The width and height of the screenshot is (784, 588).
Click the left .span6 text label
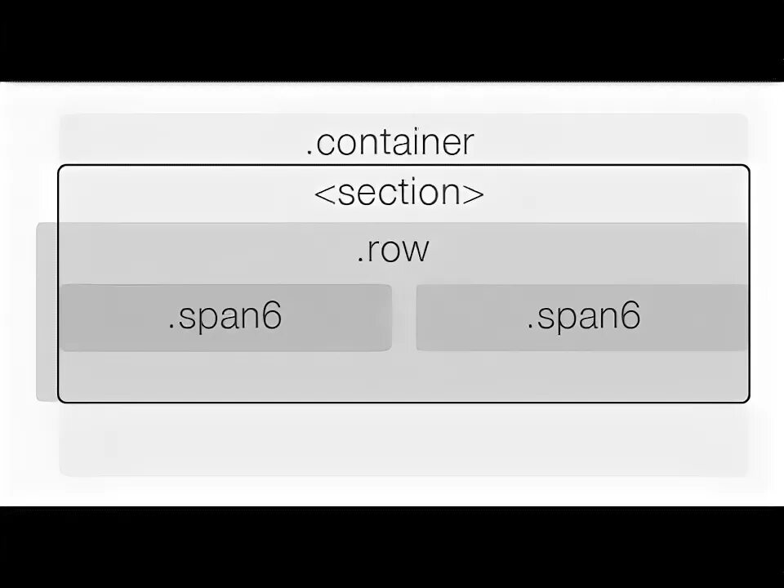(225, 317)
